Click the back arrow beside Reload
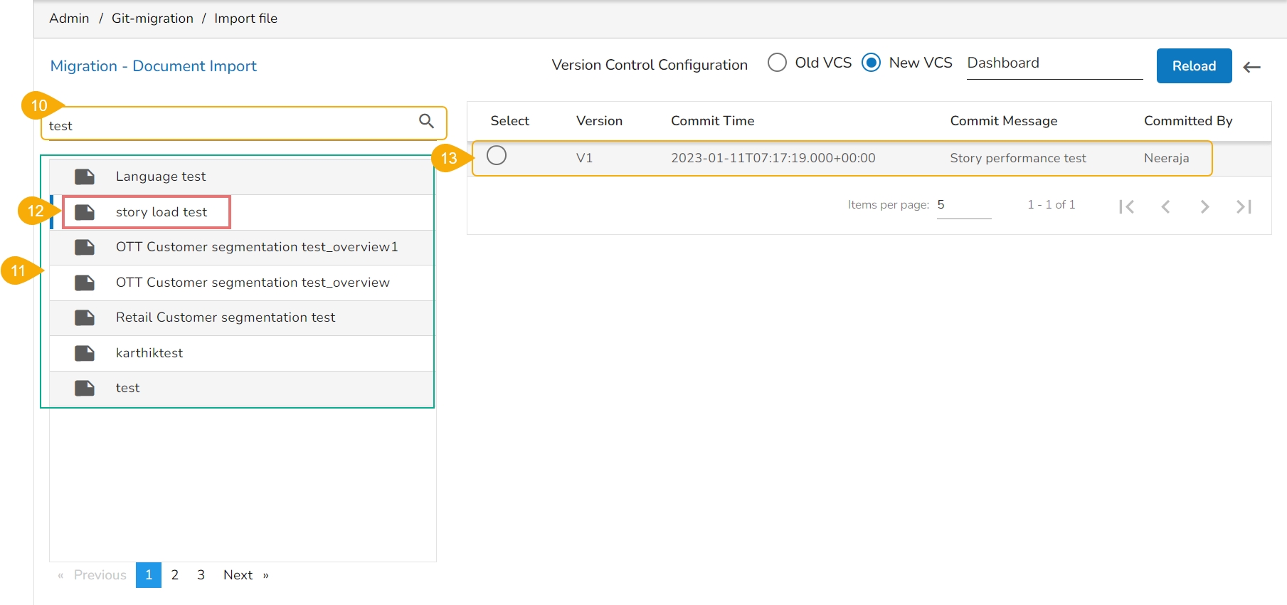The height and width of the screenshot is (605, 1287). (1251, 67)
